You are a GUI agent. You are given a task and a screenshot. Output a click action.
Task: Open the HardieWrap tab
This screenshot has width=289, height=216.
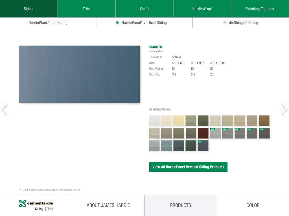[202, 9]
